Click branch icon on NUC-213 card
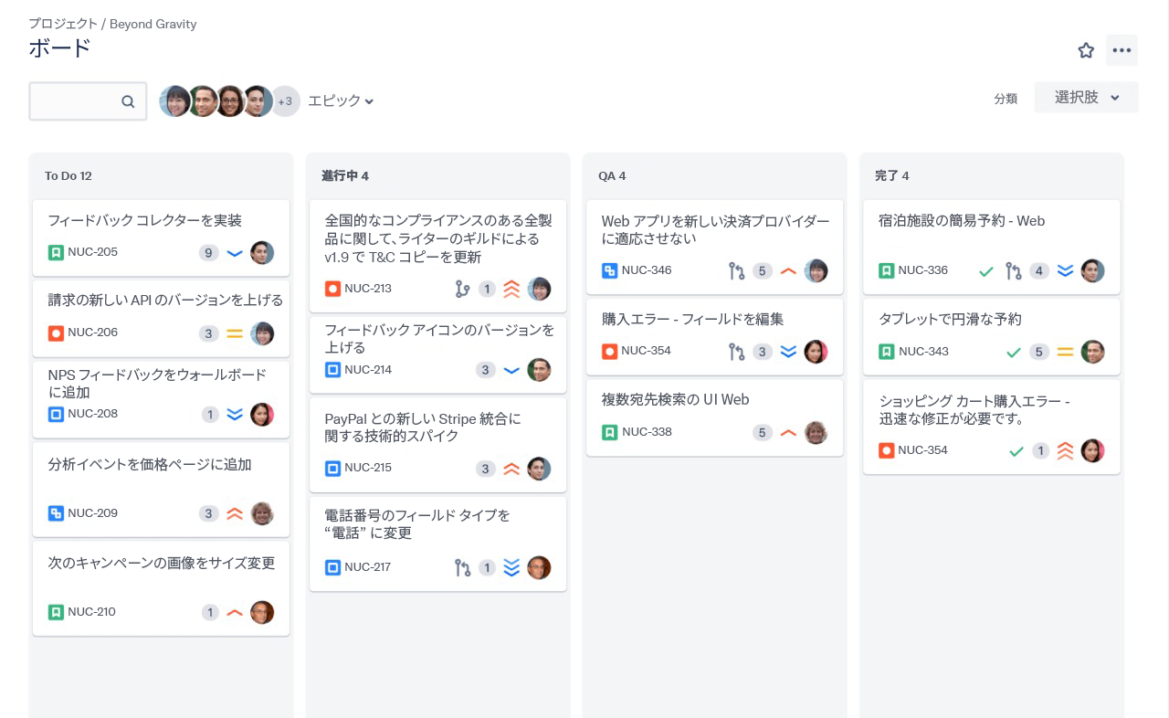The width and height of the screenshot is (1169, 718). [462, 289]
